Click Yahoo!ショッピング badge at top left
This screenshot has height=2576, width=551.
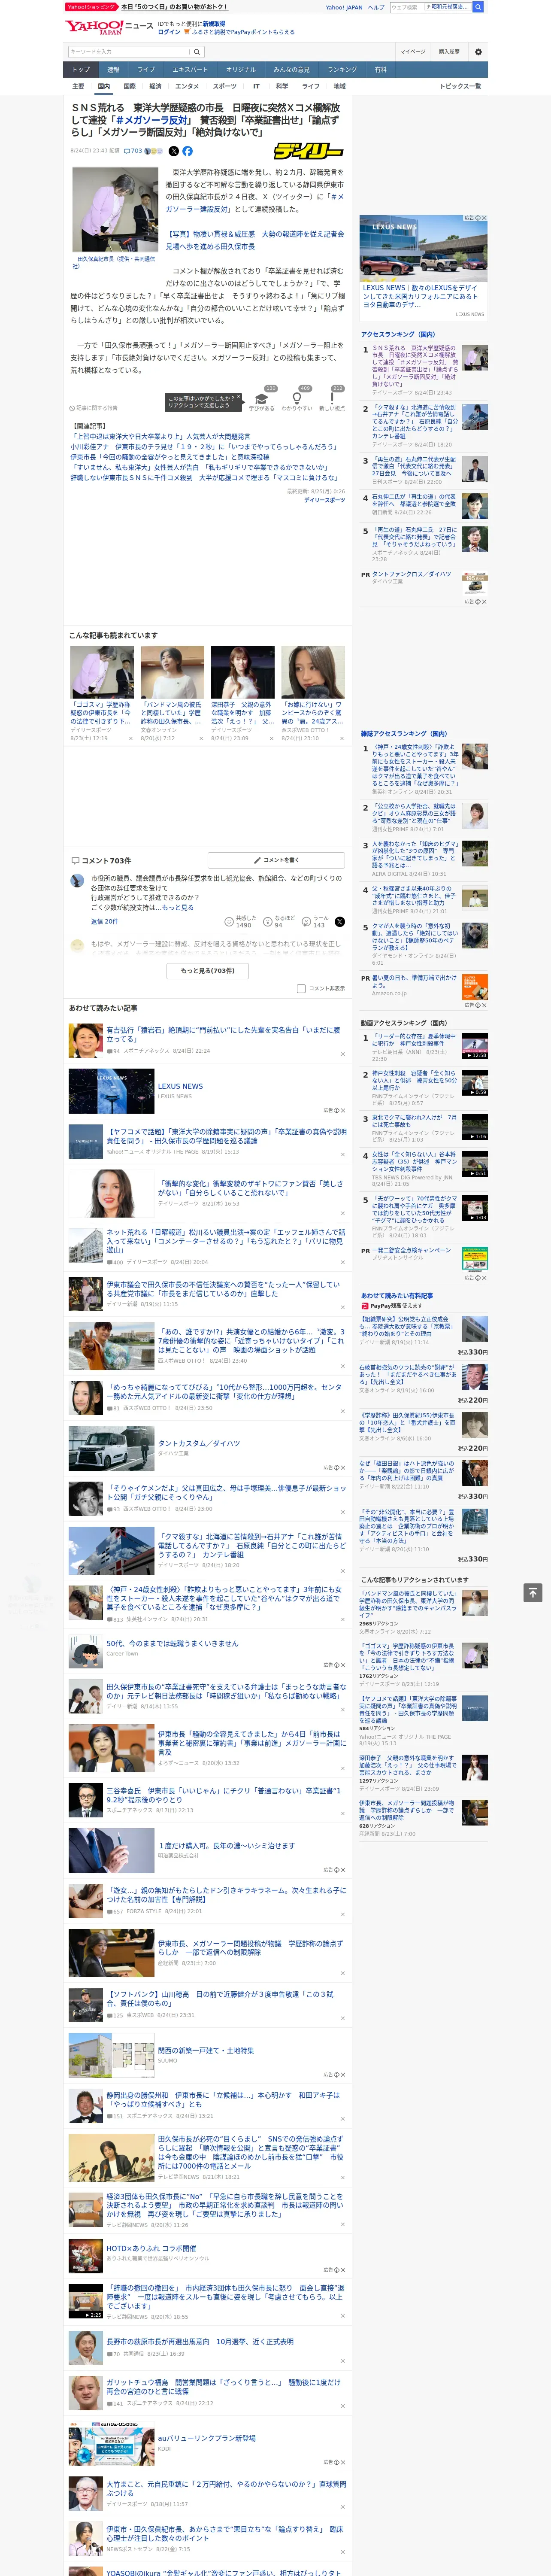(91, 7)
